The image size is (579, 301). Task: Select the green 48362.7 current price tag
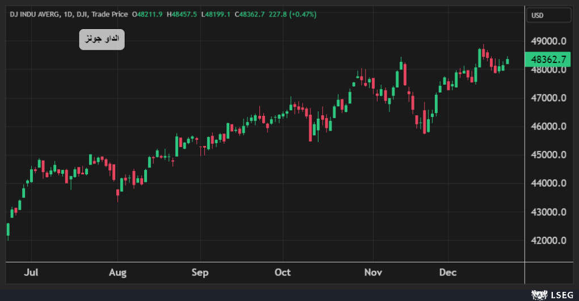point(548,59)
